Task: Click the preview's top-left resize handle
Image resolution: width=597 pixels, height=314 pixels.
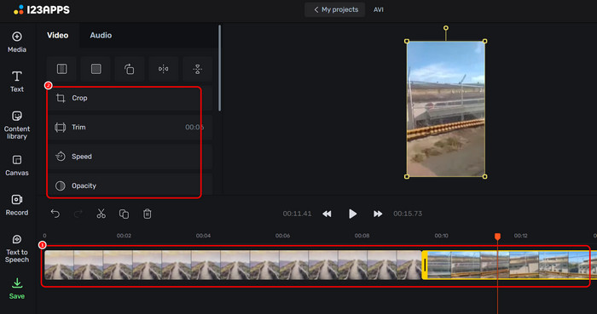Action: tap(407, 41)
